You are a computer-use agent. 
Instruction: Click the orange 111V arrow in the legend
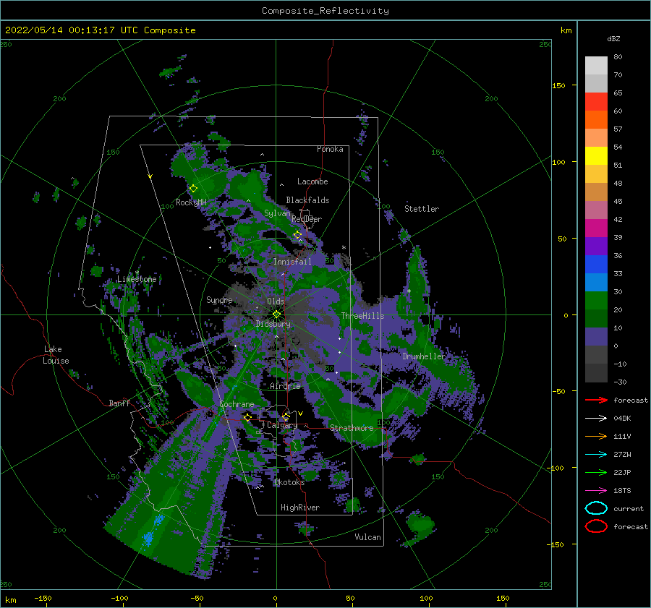pyautogui.click(x=596, y=436)
